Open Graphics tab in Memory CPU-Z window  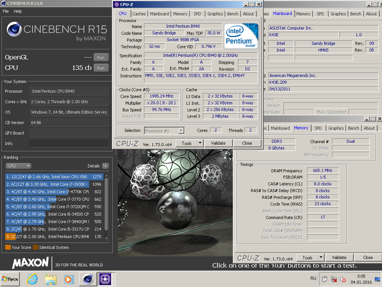336,128
